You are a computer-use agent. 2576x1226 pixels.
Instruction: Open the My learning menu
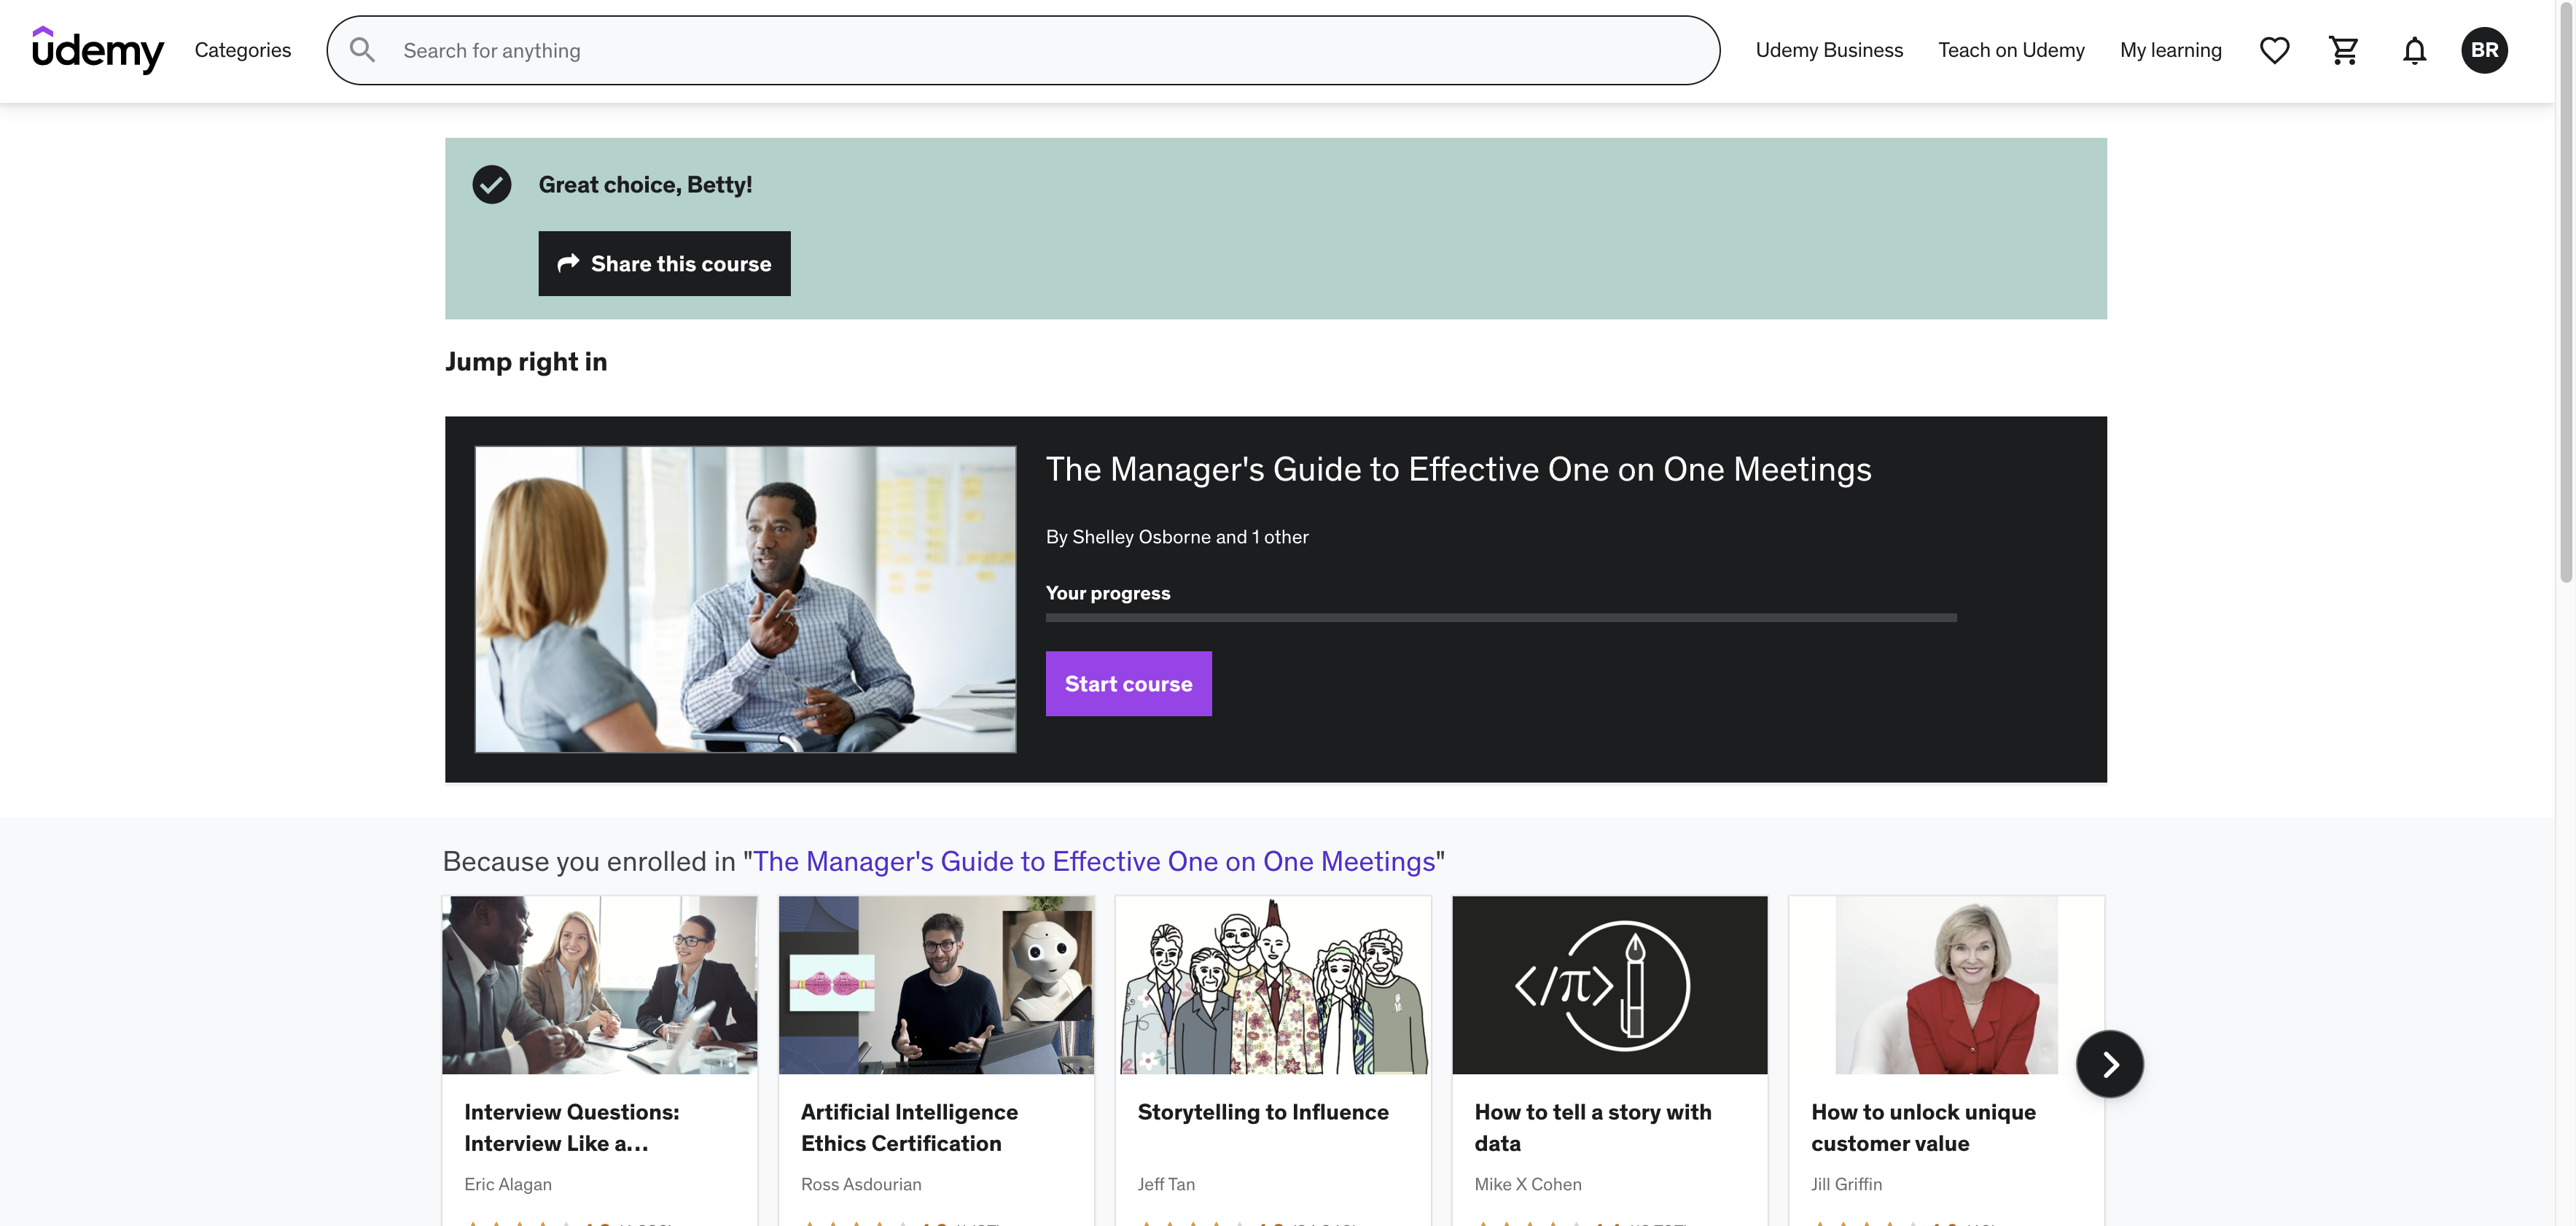(2170, 50)
